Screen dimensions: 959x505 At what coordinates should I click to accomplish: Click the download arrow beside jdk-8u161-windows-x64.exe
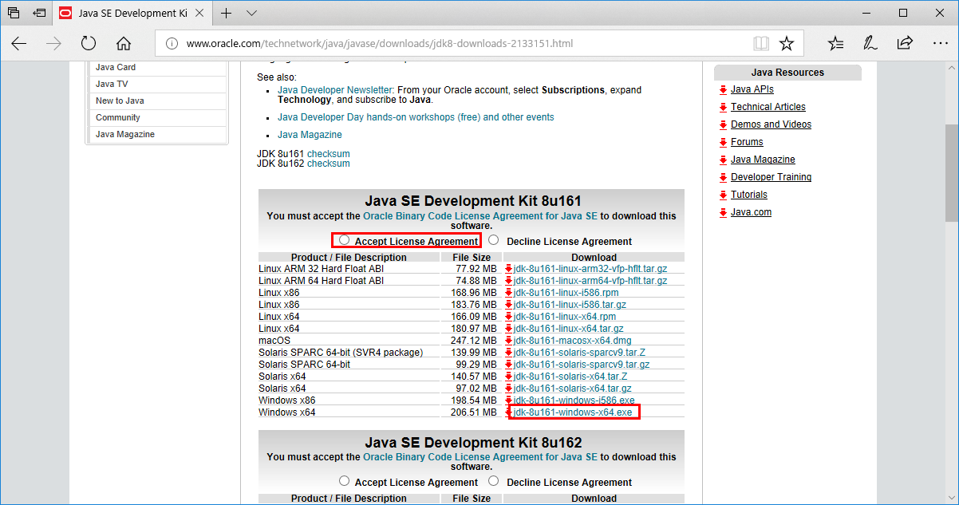(x=509, y=412)
